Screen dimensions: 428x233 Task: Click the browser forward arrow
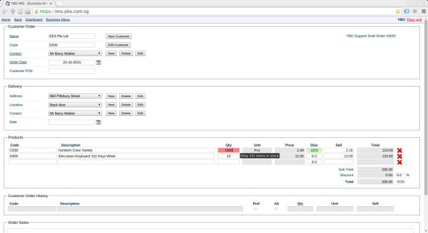pyautogui.click(x=12, y=12)
